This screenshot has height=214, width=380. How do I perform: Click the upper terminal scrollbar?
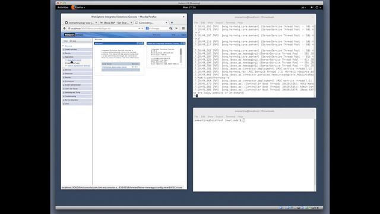(315, 61)
